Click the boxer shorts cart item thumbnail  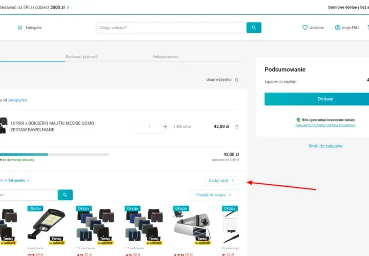coord(3,125)
